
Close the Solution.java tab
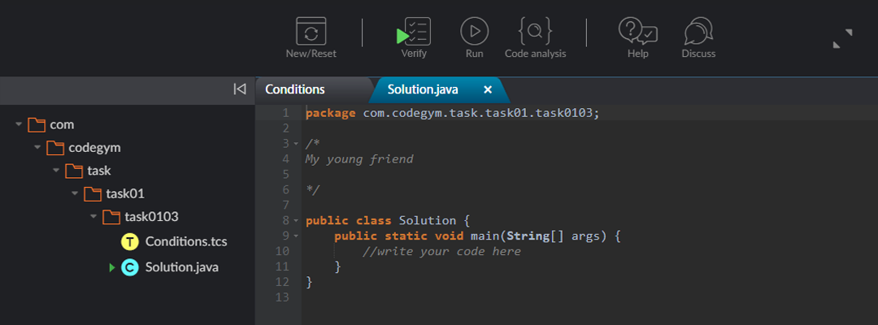tap(488, 89)
